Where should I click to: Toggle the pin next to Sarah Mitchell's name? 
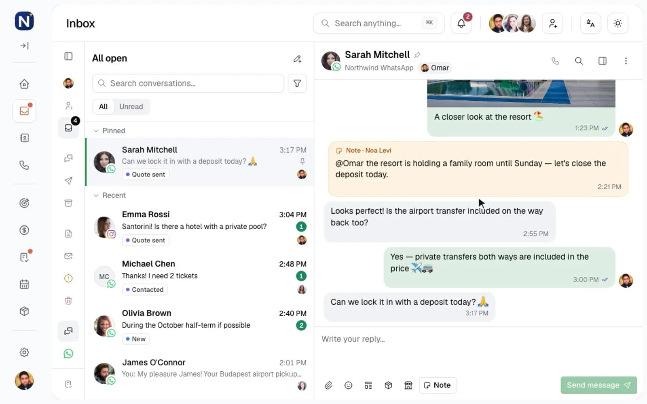click(417, 55)
